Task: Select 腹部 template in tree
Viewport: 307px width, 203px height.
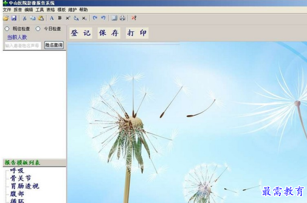Action: click(17, 194)
